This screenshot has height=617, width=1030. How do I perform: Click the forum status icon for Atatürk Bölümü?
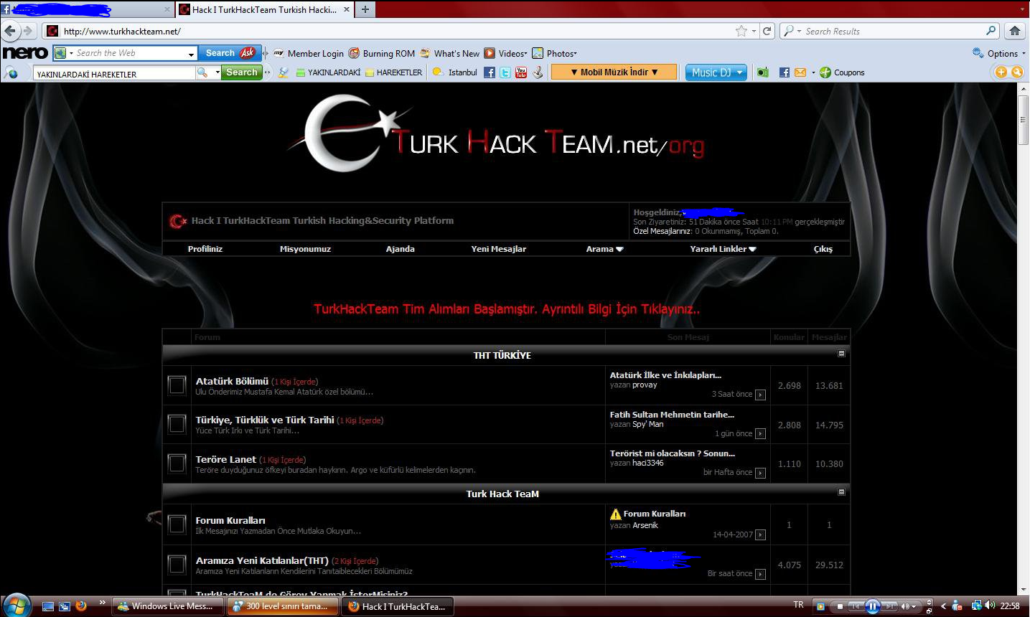click(177, 385)
